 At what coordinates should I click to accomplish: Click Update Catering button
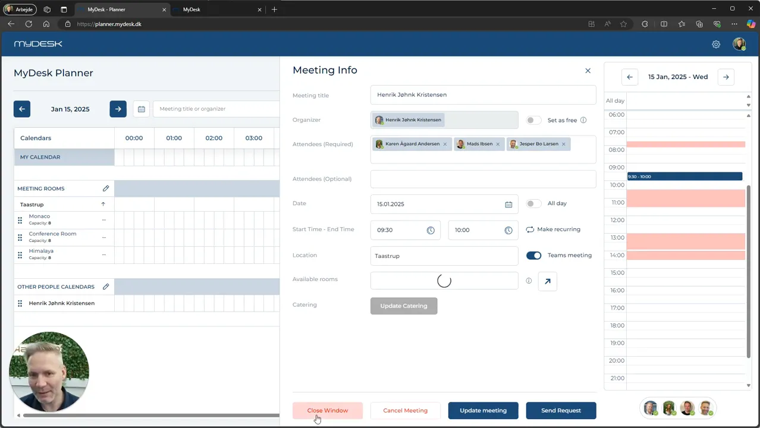pos(404,306)
